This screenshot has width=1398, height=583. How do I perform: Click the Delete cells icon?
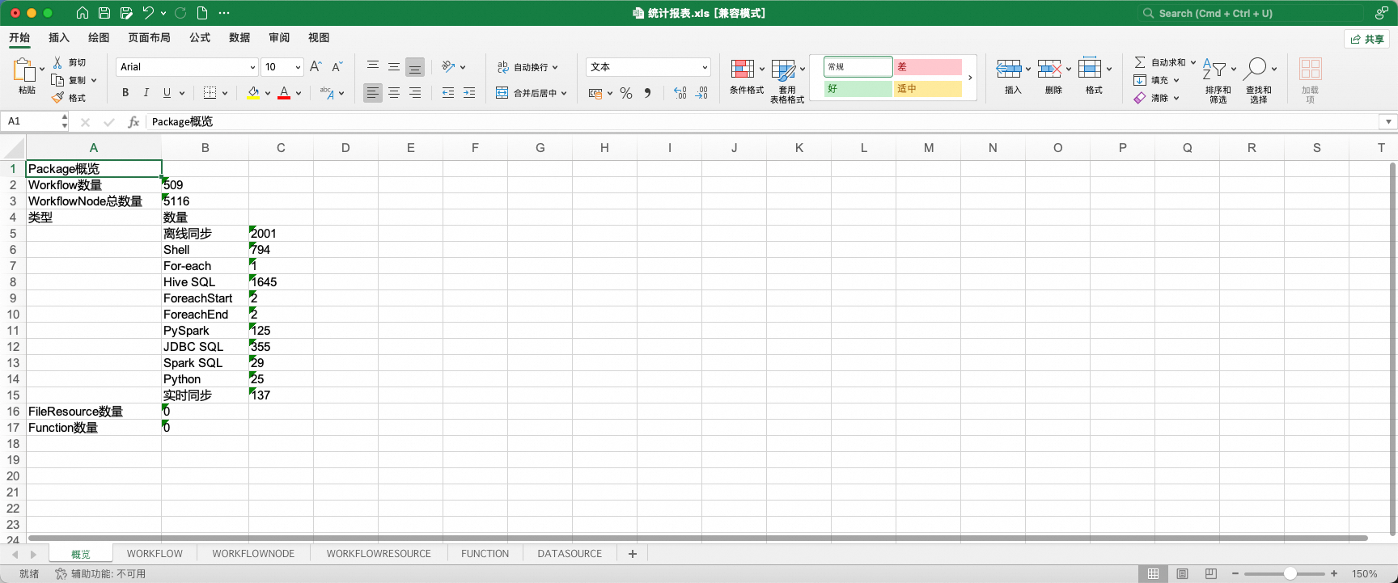1049,69
